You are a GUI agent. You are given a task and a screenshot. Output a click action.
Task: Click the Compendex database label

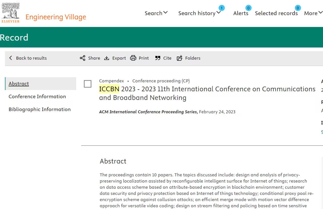(x=112, y=81)
